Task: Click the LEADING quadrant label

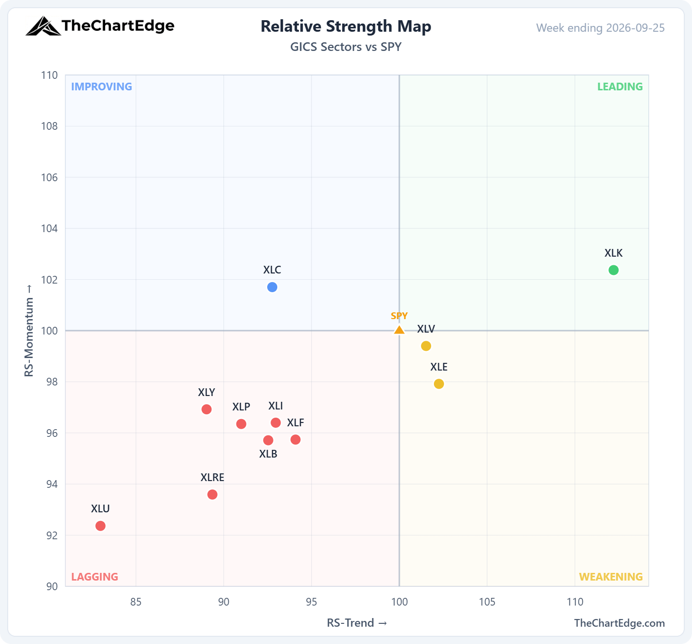Action: (x=620, y=87)
